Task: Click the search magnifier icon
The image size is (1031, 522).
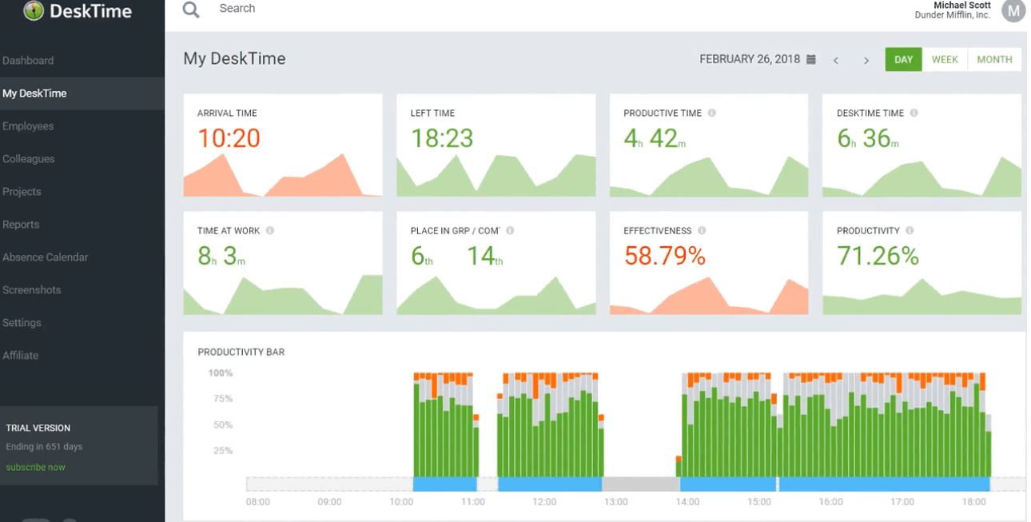Action: [x=190, y=10]
